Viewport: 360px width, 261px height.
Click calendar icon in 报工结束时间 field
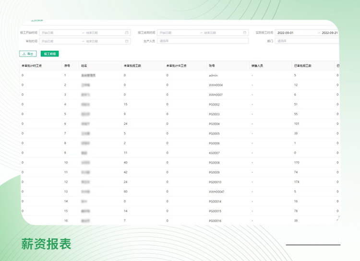point(245,33)
